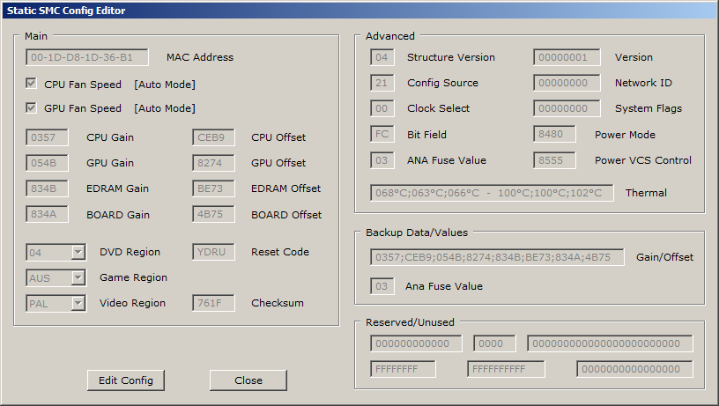The height and width of the screenshot is (406, 719).
Task: Click the Thermal label
Action: [646, 193]
